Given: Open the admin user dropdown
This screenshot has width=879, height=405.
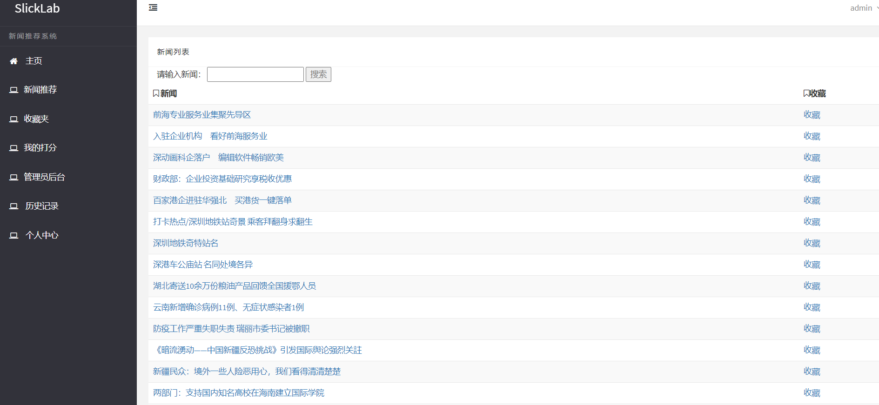Looking at the screenshot, I should point(864,8).
